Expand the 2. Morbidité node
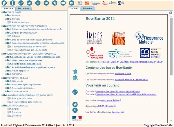The width and height of the screenshot is (174, 127). pyautogui.click(x=6, y=19)
